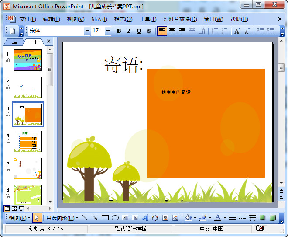The width and height of the screenshot is (288, 237).
Task: Select slide 1 thumbnail
Action: (28, 60)
